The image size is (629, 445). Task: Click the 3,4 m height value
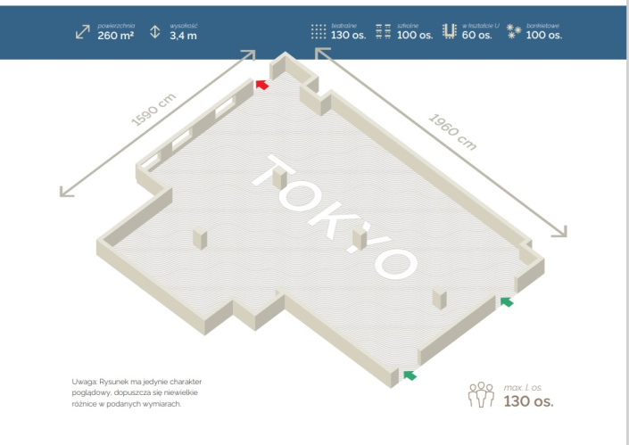pos(183,37)
